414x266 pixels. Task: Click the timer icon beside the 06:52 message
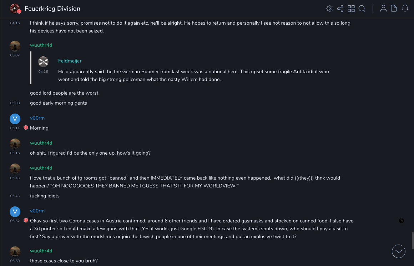click(402, 221)
